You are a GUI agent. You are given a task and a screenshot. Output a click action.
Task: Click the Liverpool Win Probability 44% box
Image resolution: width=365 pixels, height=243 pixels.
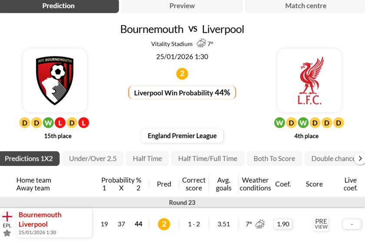pyautogui.click(x=182, y=93)
